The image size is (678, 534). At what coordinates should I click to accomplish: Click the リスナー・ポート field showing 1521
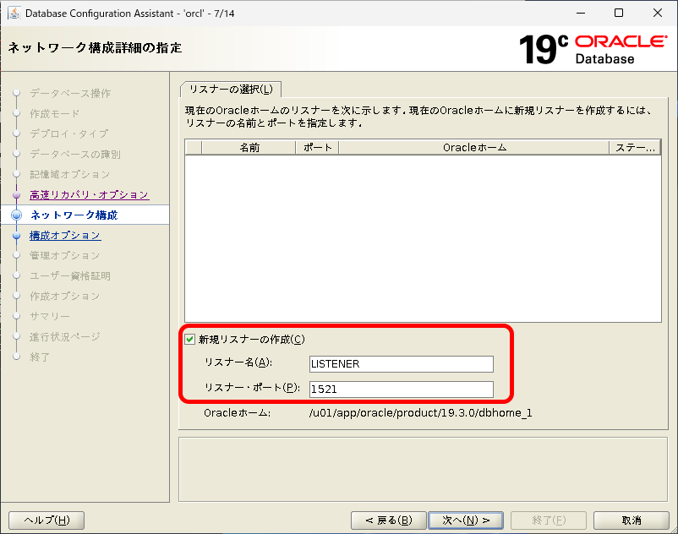point(401,390)
